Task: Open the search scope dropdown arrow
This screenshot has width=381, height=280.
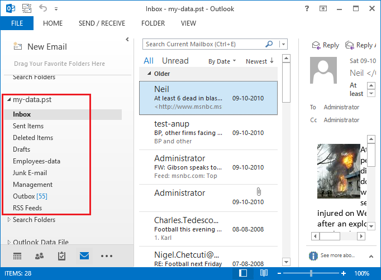Action: (x=283, y=45)
